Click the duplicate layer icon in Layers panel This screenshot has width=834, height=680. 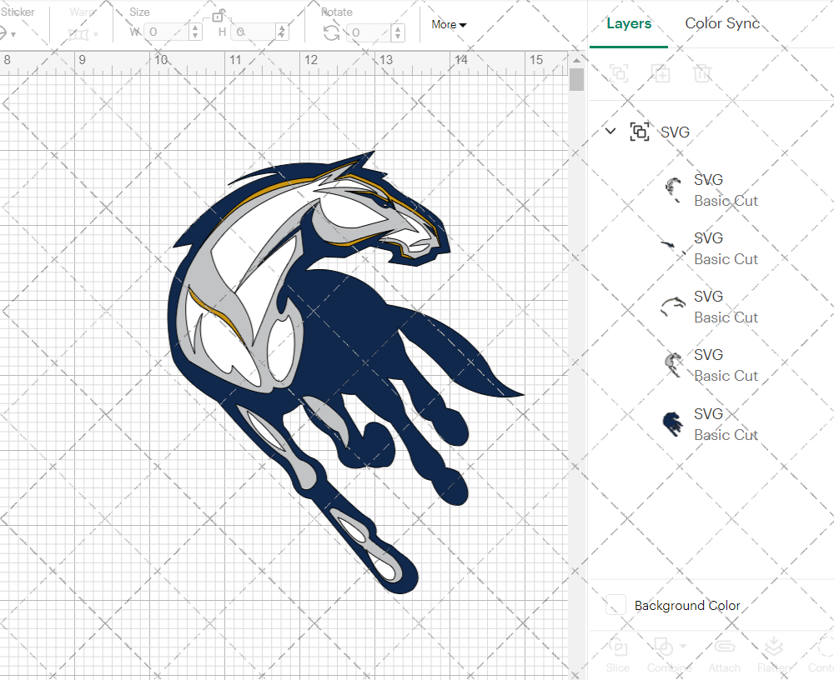661,73
